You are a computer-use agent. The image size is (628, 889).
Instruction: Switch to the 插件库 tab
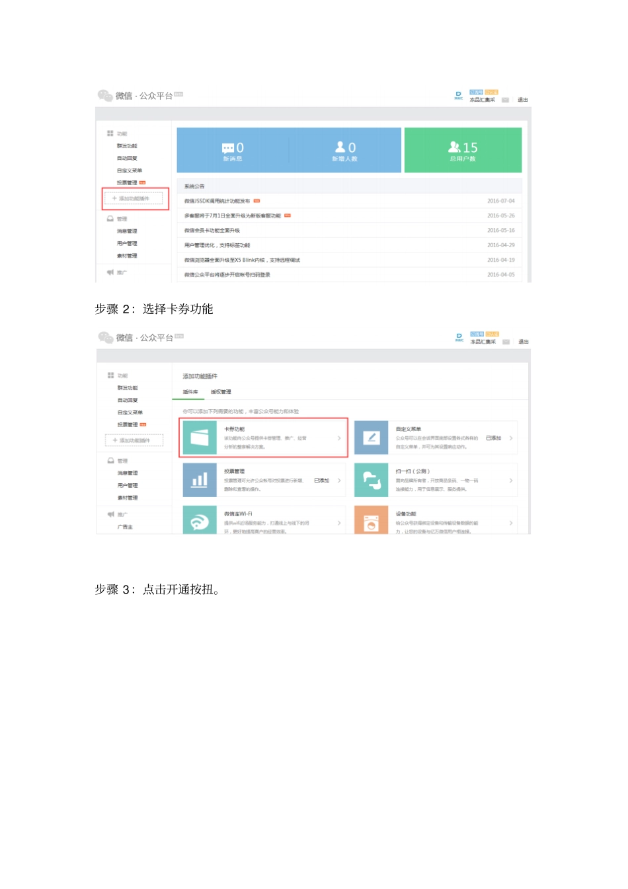(190, 392)
